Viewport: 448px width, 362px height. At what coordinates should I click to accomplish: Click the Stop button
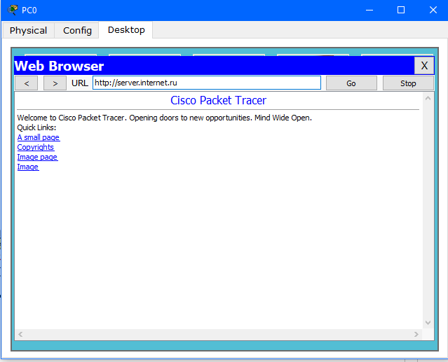(x=408, y=83)
